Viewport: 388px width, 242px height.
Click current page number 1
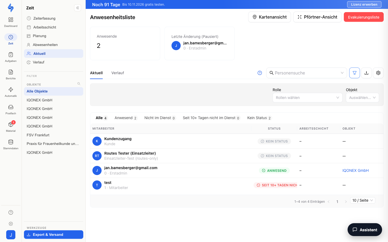[337, 202]
